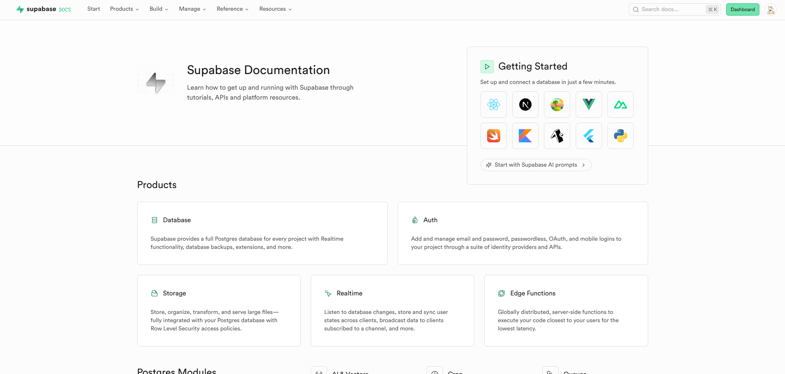Click the ⌘K shortcut badge

point(712,9)
